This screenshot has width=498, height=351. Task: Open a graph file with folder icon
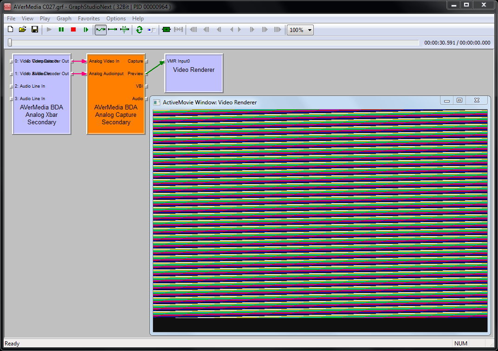coord(22,30)
